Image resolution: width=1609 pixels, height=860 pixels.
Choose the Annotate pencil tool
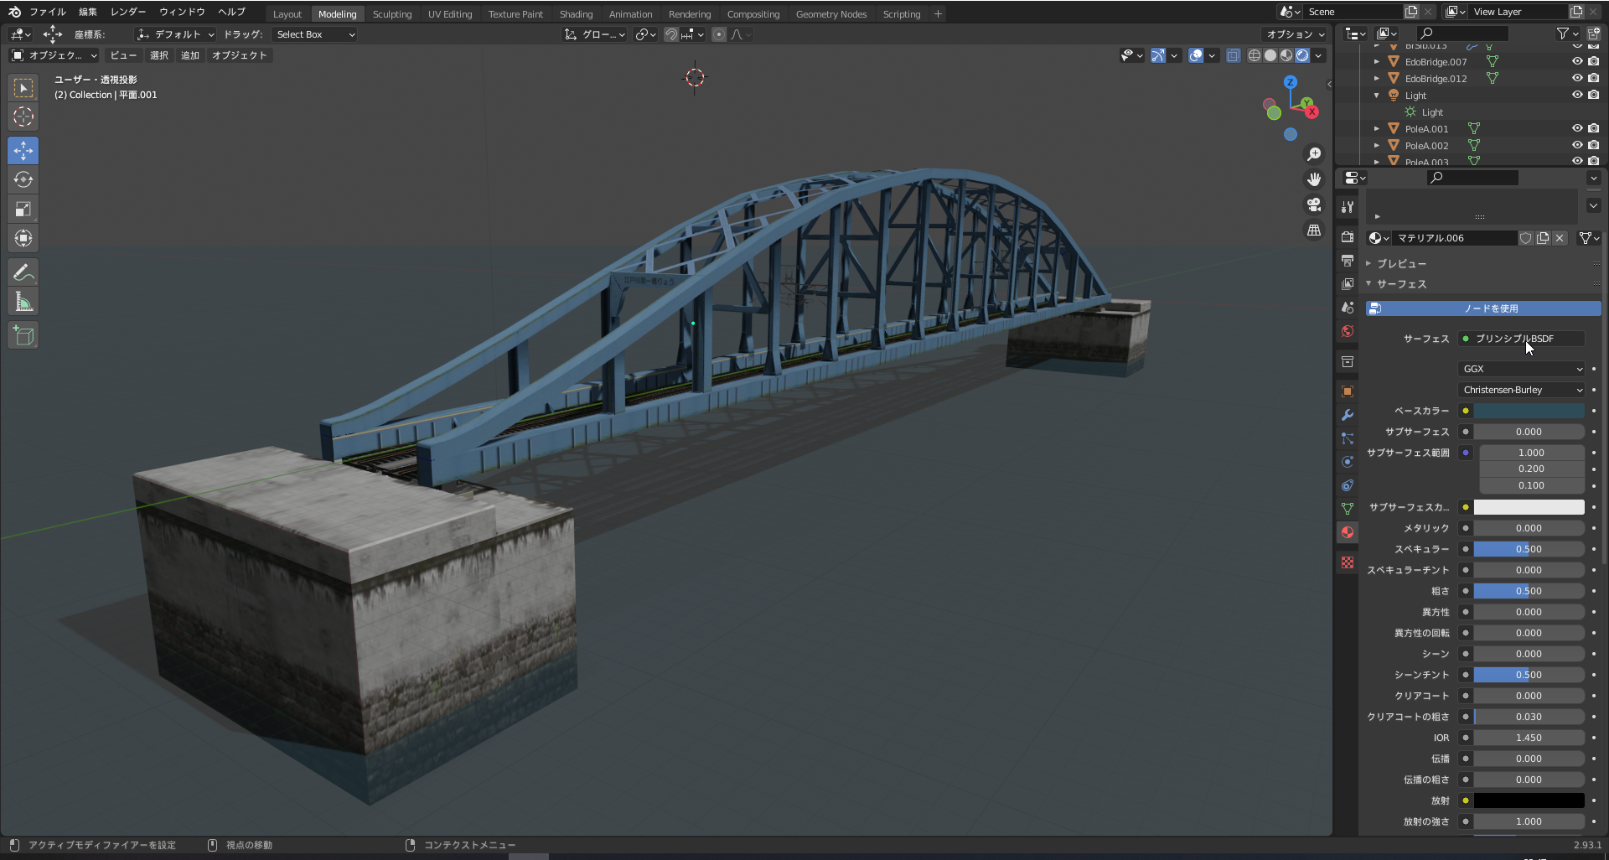23,272
